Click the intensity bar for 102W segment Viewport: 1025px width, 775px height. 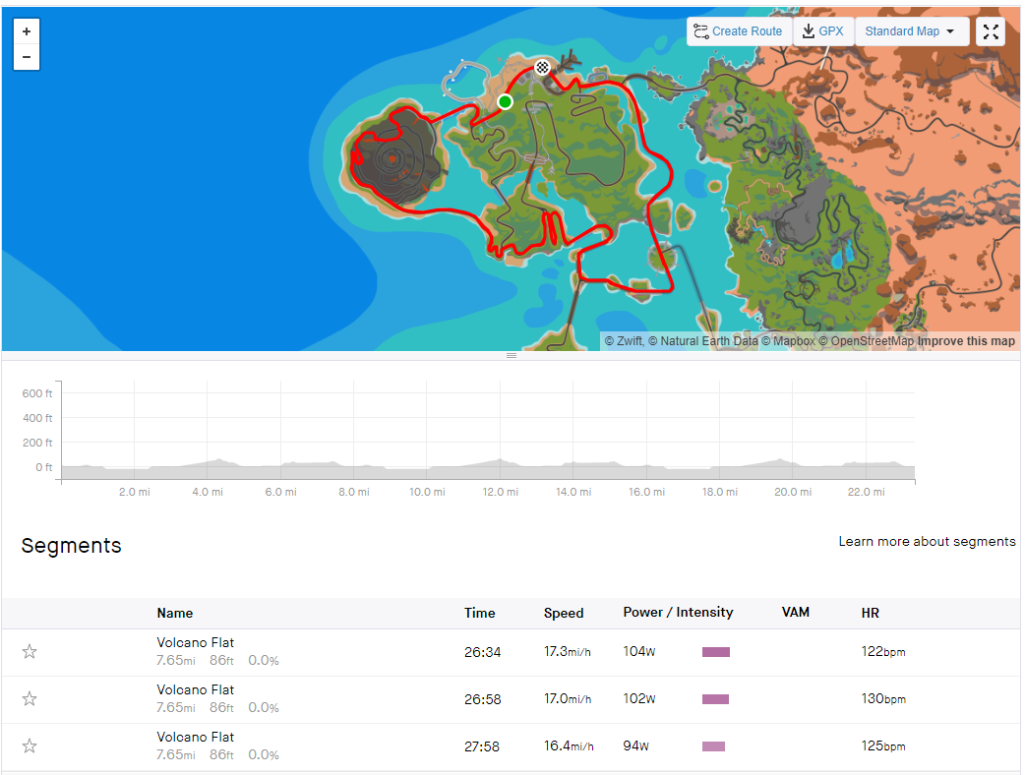[x=715, y=699]
